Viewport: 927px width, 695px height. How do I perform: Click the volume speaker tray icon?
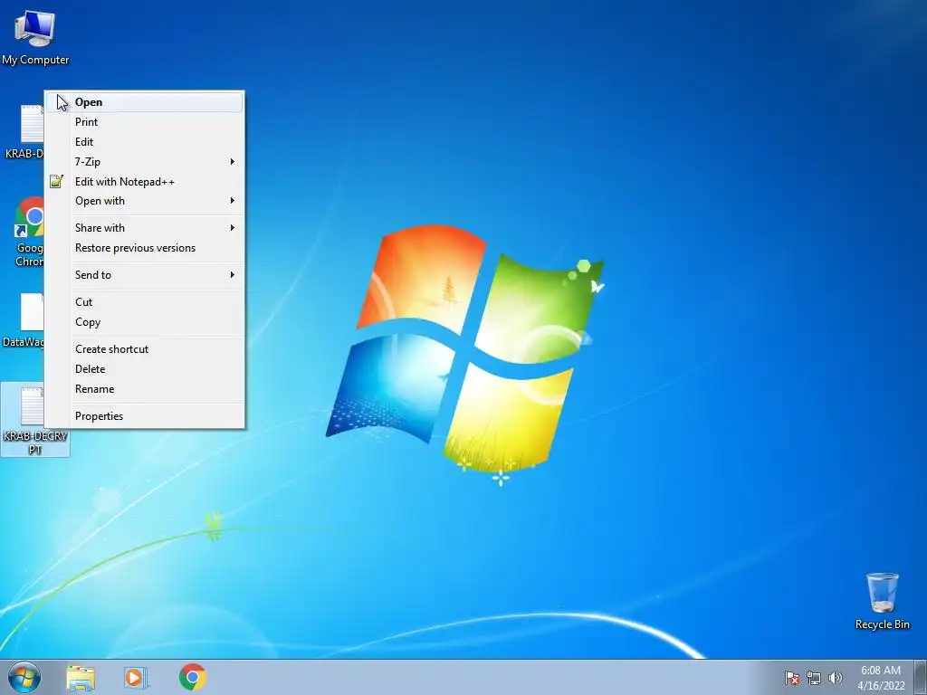[835, 678]
